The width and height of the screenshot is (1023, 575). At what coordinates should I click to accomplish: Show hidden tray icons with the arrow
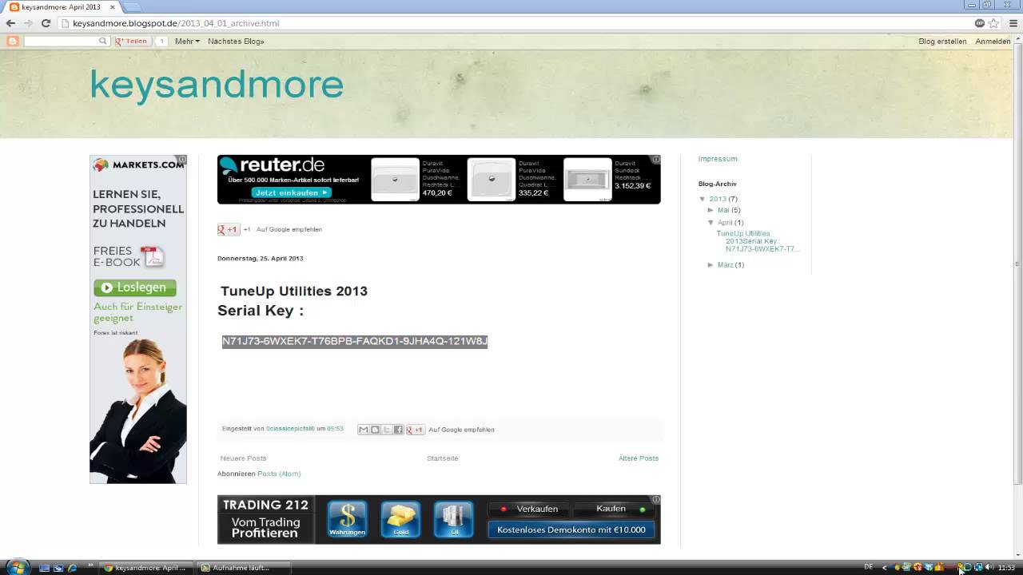884,567
